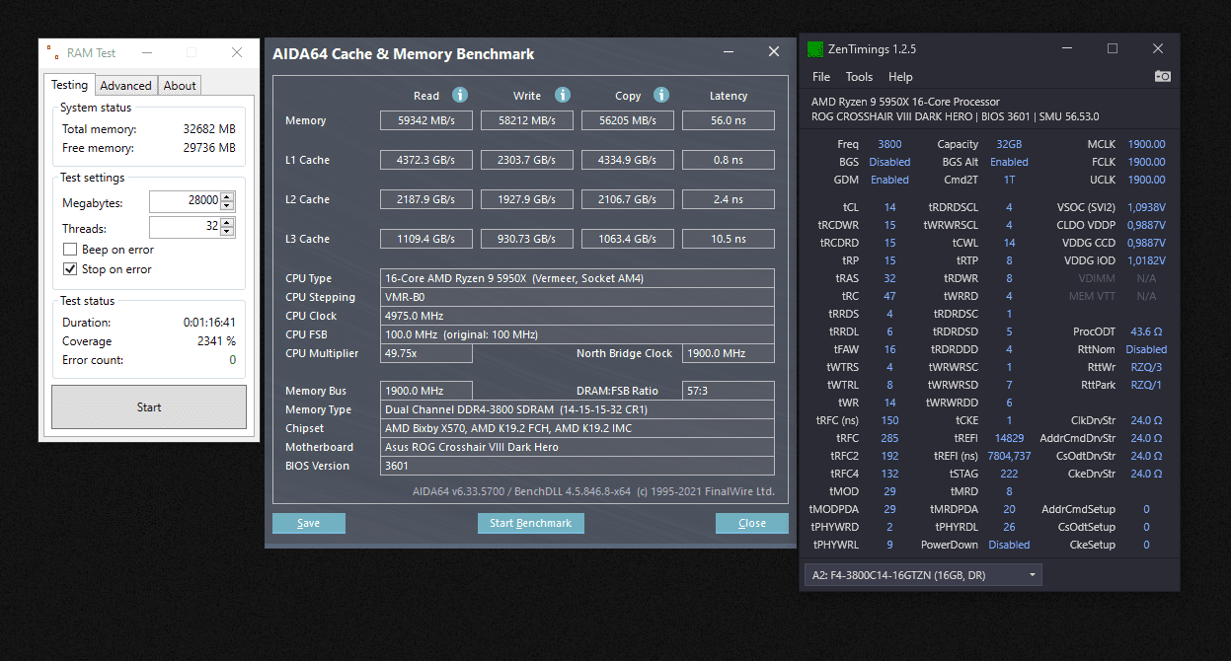The height and width of the screenshot is (661, 1231).
Task: Click the CPU Multiplier 49.75x field
Action: [x=426, y=353]
